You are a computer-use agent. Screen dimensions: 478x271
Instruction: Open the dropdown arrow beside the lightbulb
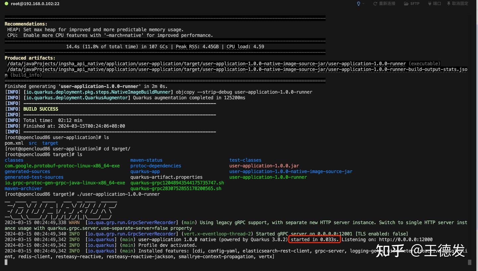click(363, 4)
